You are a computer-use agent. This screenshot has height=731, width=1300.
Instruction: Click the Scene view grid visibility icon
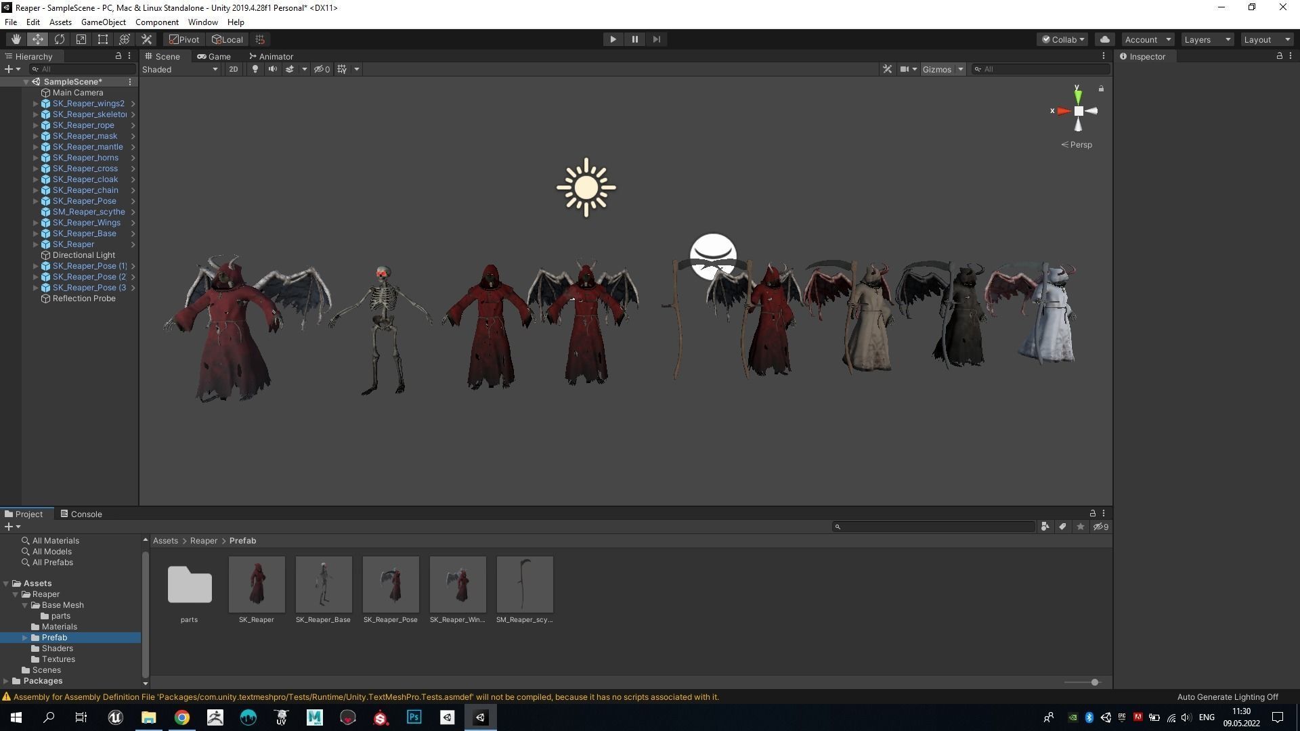pos(342,69)
